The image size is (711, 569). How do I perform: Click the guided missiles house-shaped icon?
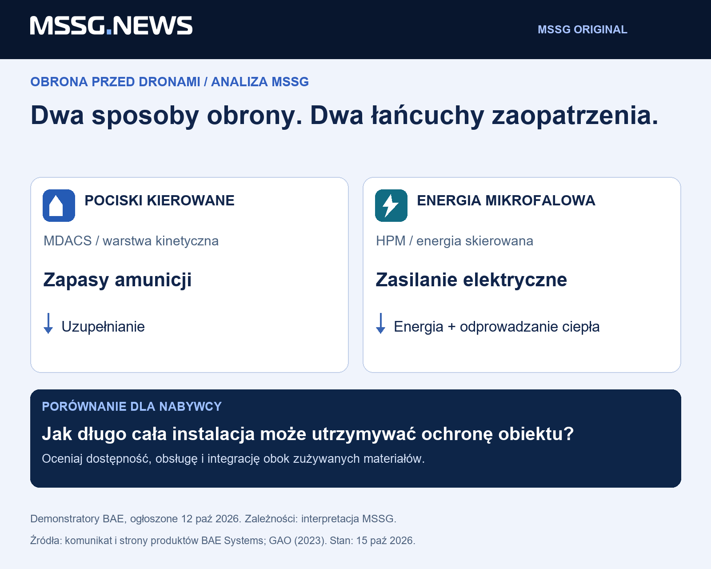[x=59, y=205]
